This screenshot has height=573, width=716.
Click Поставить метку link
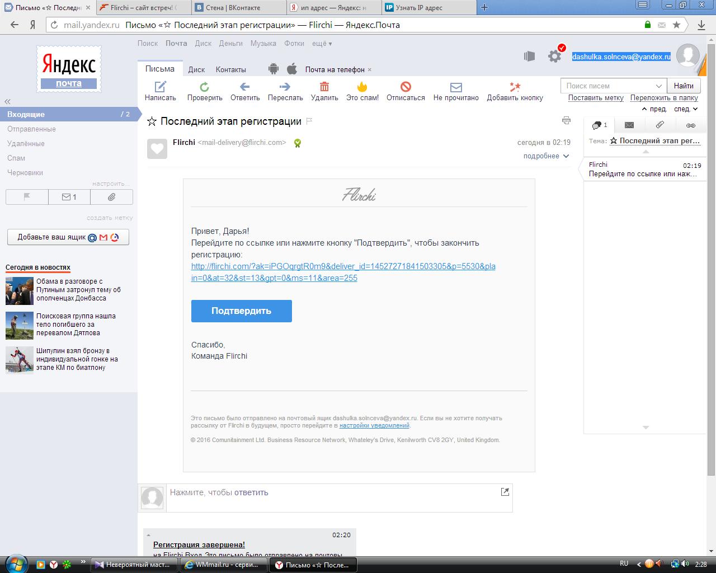click(x=596, y=97)
